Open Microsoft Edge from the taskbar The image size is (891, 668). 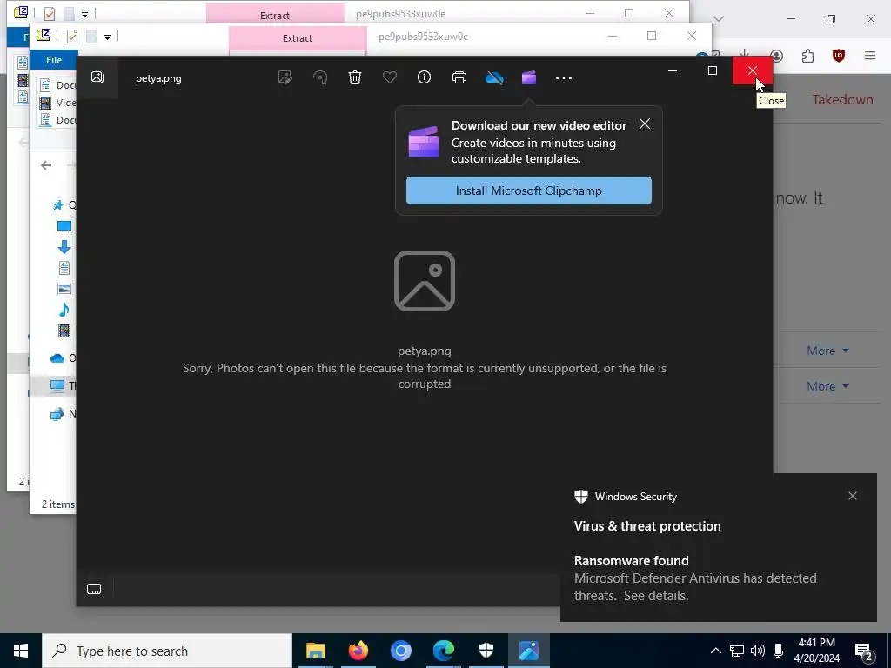coord(443,651)
